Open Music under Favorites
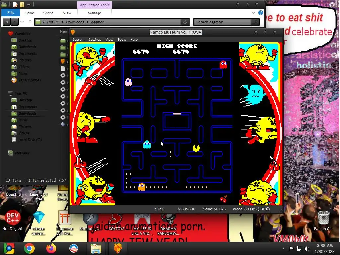This screenshot has height=255, width=340. pos(23,73)
